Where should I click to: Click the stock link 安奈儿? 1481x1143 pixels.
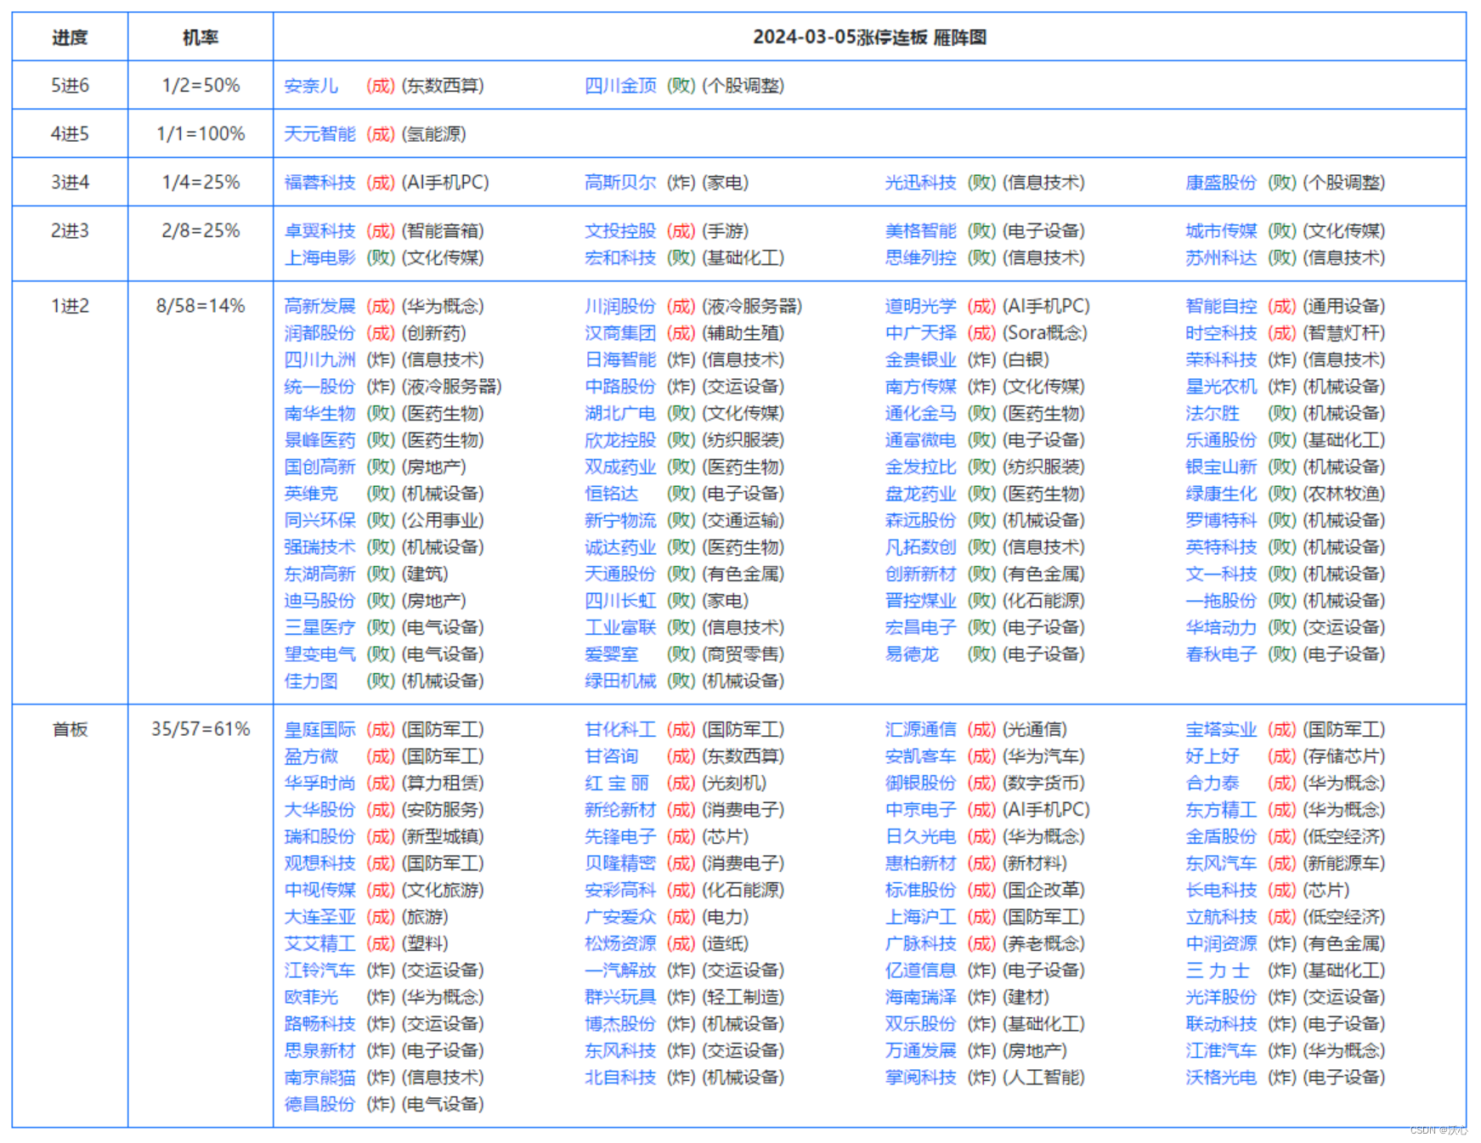pyautogui.click(x=311, y=86)
